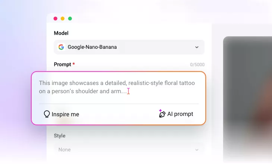Click the Google logo icon in Model field
Viewport: 272px width, 164px height.
61,47
